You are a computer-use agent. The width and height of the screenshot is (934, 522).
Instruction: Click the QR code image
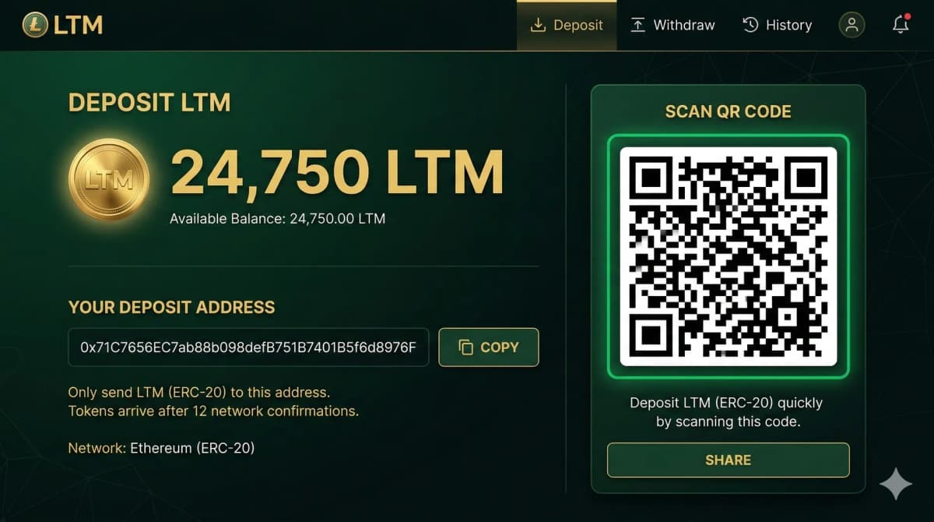click(x=728, y=256)
